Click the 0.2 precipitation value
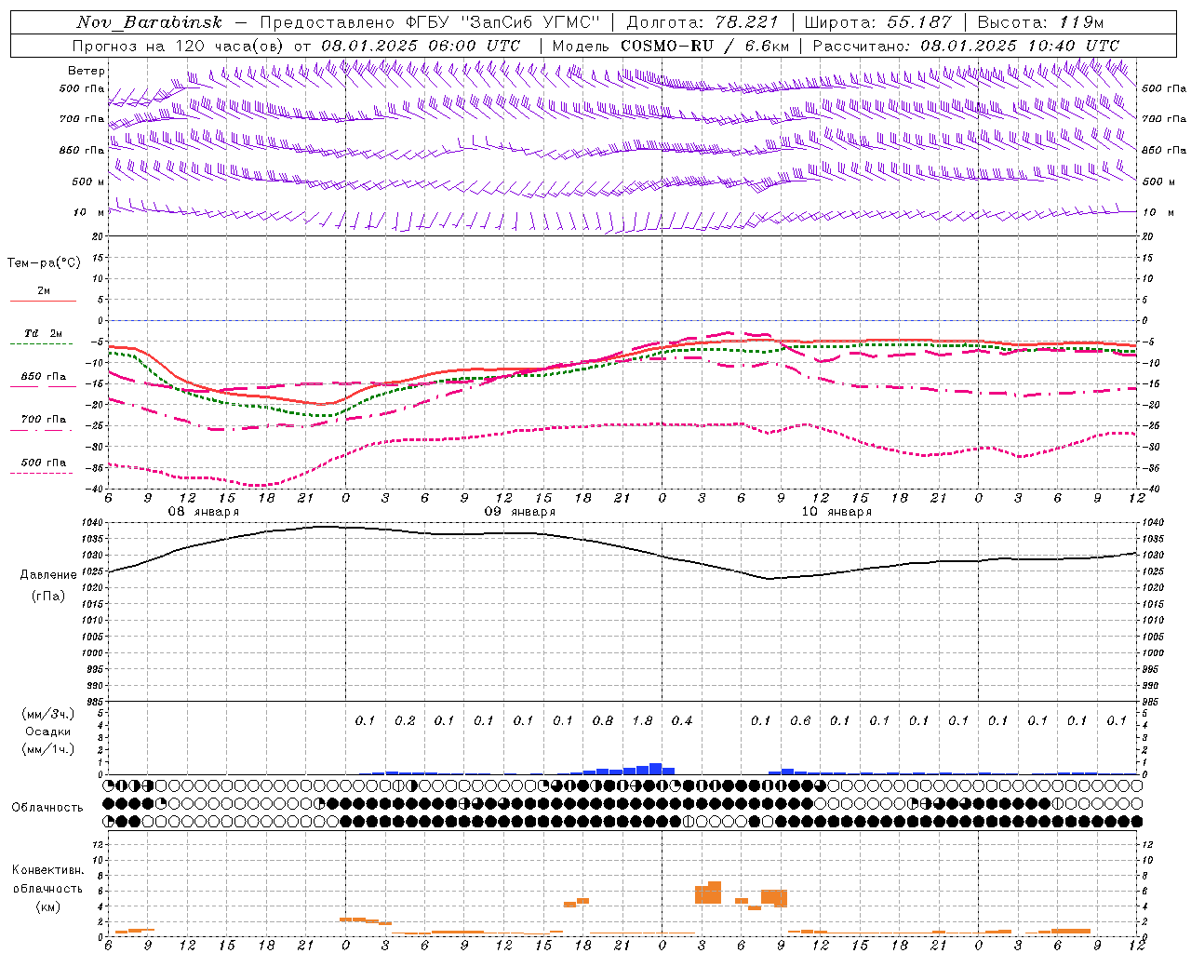 (x=405, y=720)
